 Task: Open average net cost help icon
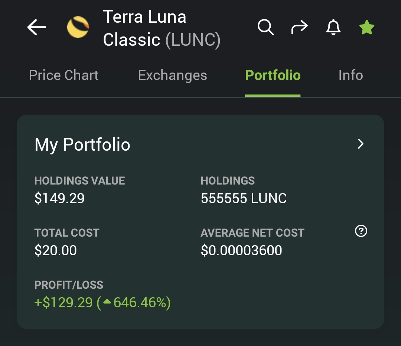[x=361, y=231]
